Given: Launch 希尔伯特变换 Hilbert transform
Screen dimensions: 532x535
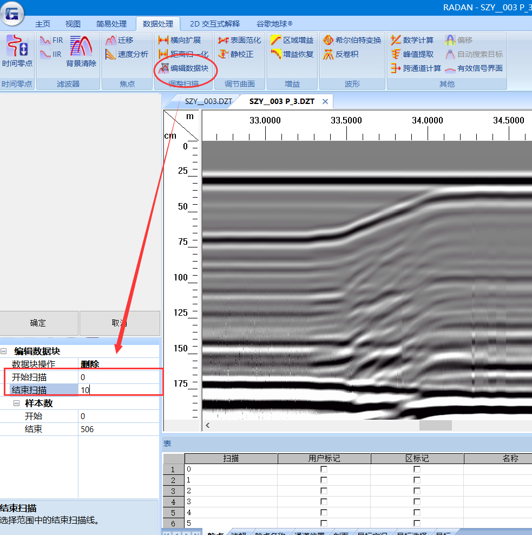Looking at the screenshot, I should point(352,40).
